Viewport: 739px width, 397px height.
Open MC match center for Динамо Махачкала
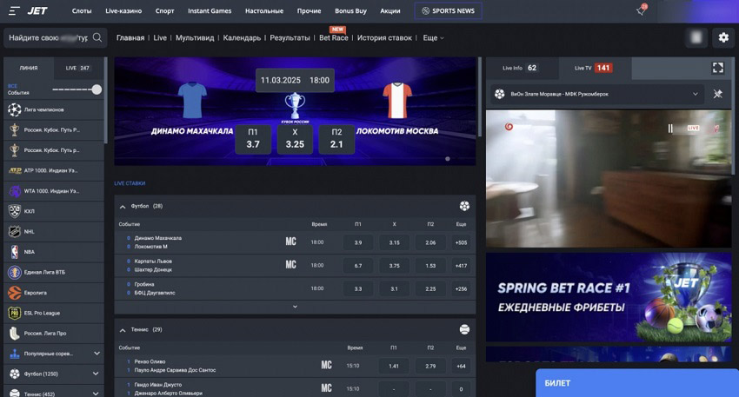290,242
